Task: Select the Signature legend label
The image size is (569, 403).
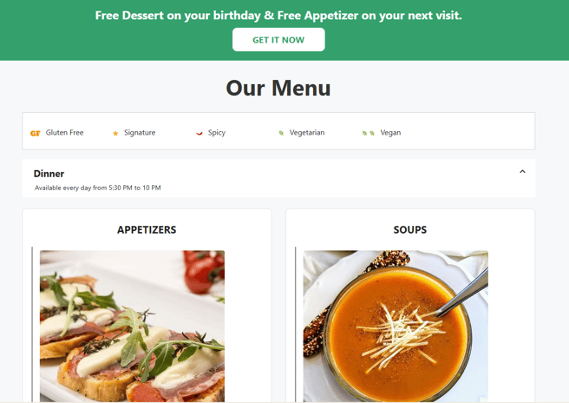Action: click(140, 133)
